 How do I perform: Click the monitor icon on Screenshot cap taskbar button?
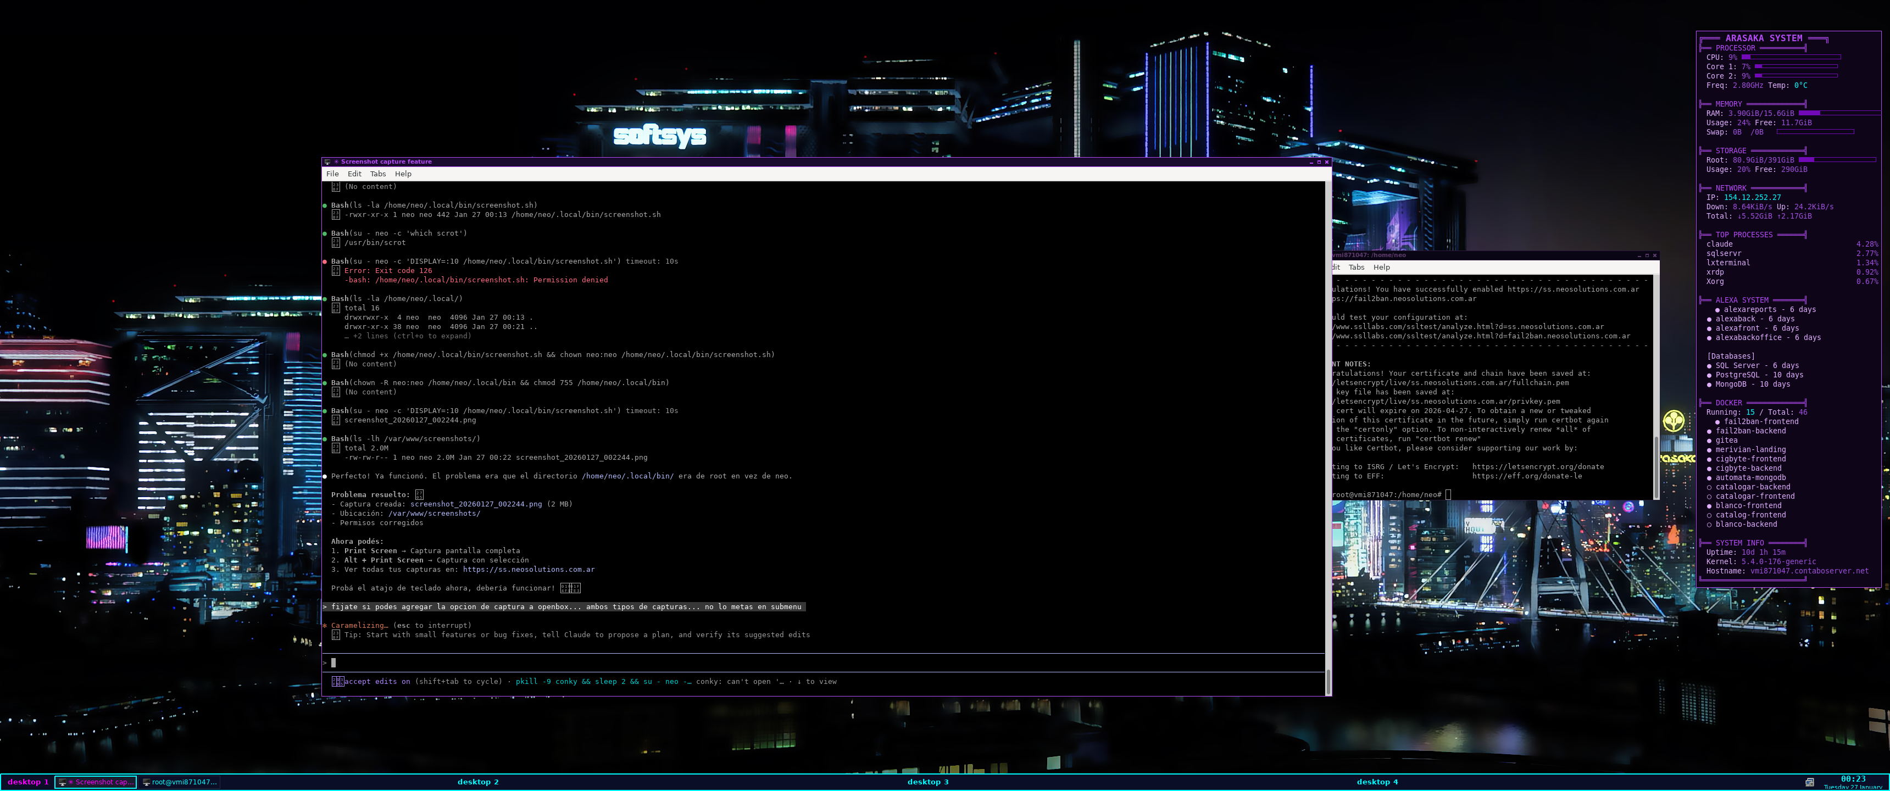(x=63, y=782)
